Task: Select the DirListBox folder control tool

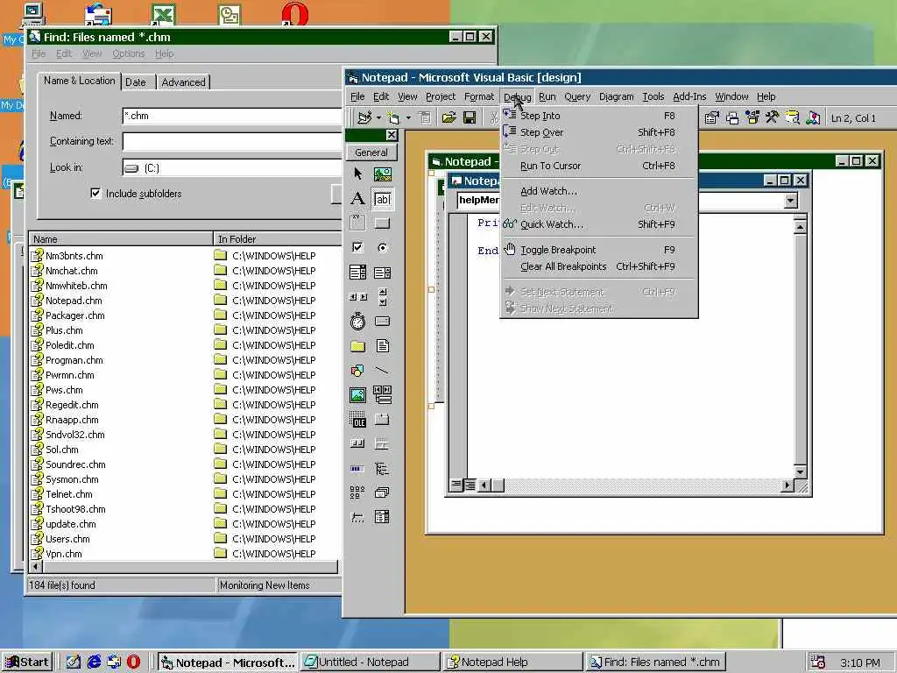Action: click(x=358, y=345)
